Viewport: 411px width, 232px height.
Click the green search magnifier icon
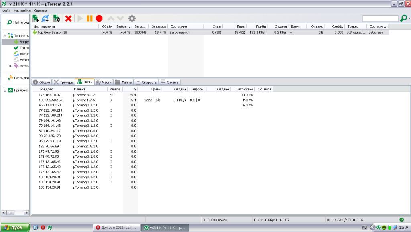pyautogui.click(x=404, y=18)
